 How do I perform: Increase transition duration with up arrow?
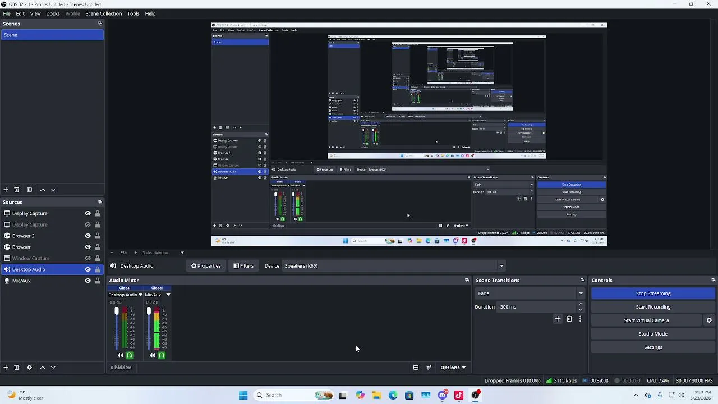581,304
